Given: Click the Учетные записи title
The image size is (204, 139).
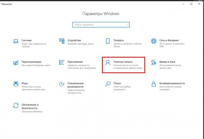Looking at the screenshot, I should (123, 62).
